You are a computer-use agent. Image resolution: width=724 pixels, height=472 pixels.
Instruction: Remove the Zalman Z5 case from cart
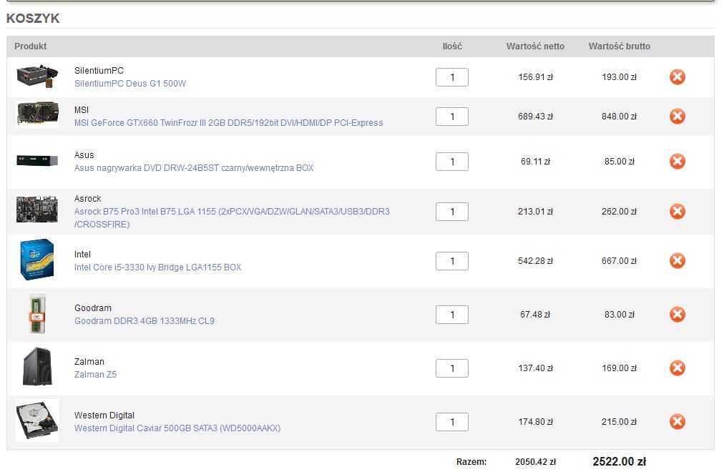click(x=677, y=368)
